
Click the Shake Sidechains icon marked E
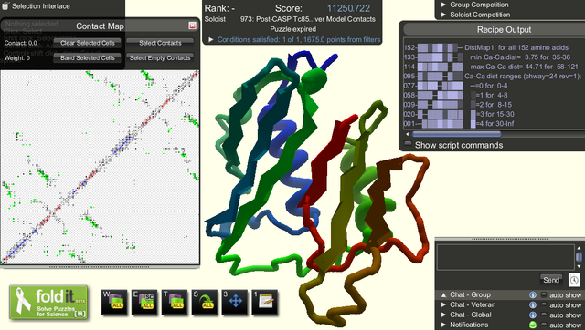pos(144,302)
